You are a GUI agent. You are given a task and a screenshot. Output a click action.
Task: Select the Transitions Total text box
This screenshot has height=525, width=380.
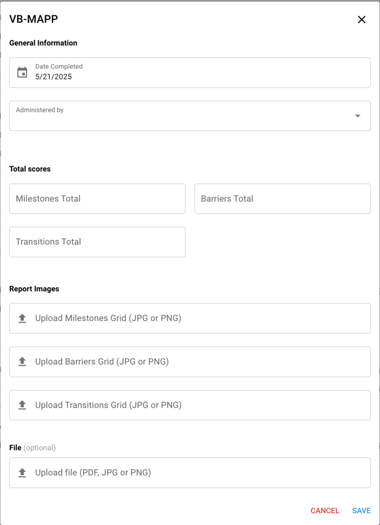tap(97, 242)
